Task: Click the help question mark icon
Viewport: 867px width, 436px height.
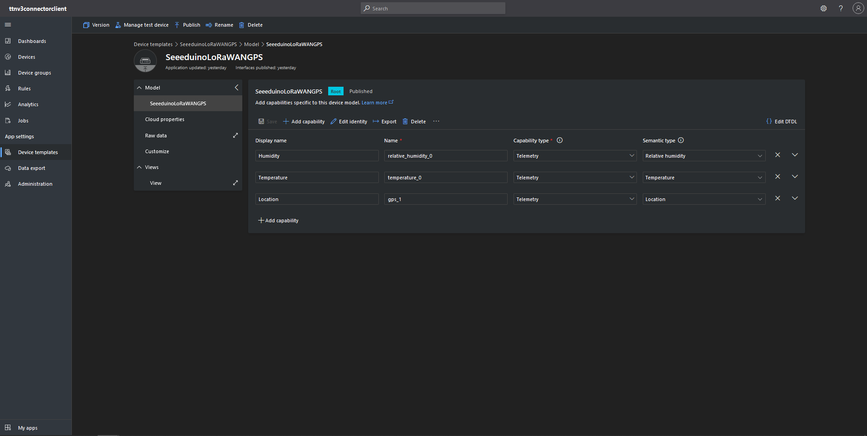Action: click(x=841, y=9)
